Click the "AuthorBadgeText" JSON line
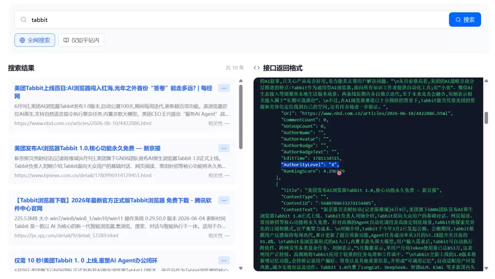Screen dimensions: 495x279 click(310, 152)
